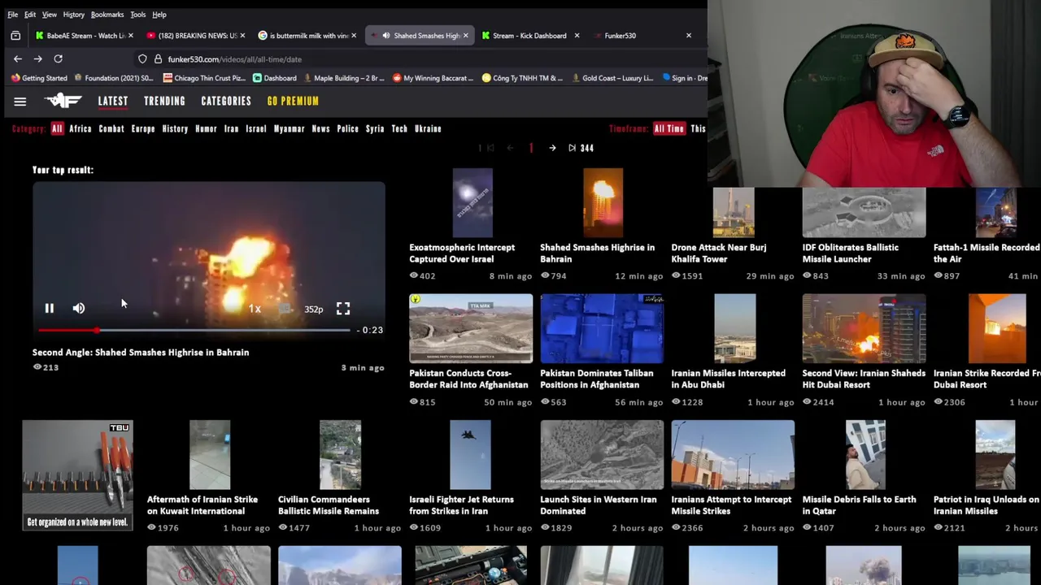Image resolution: width=1041 pixels, height=585 pixels.
Task: Click GO PREMIUM link
Action: point(293,101)
